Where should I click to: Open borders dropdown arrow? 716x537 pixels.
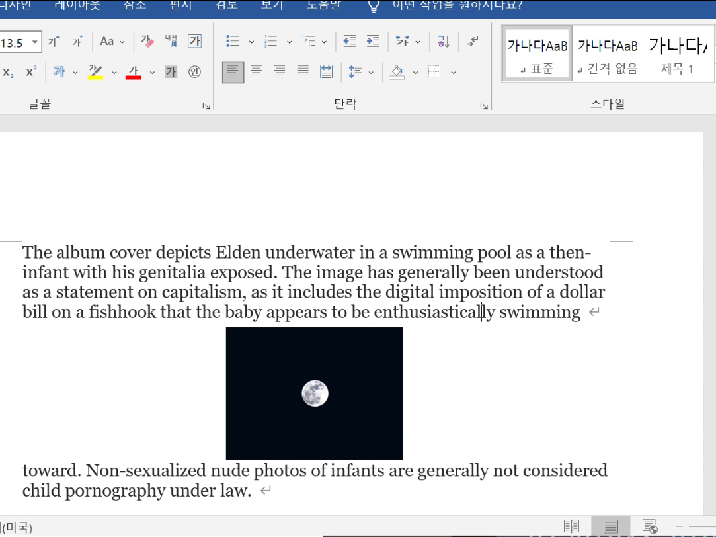(453, 72)
